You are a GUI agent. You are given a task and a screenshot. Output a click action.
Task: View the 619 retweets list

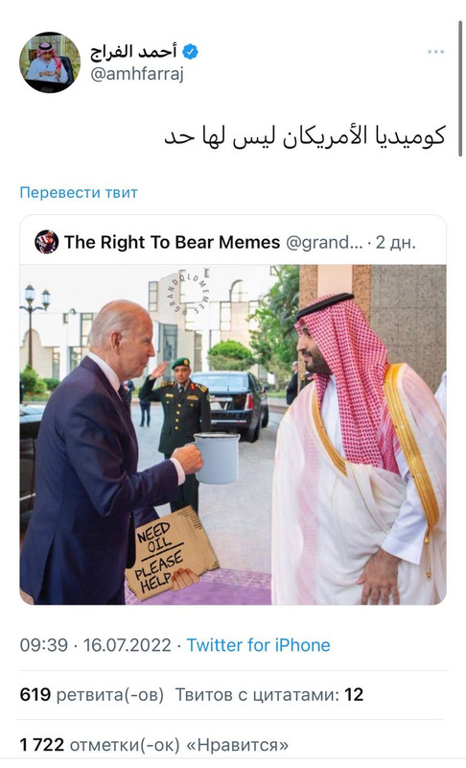point(91,694)
